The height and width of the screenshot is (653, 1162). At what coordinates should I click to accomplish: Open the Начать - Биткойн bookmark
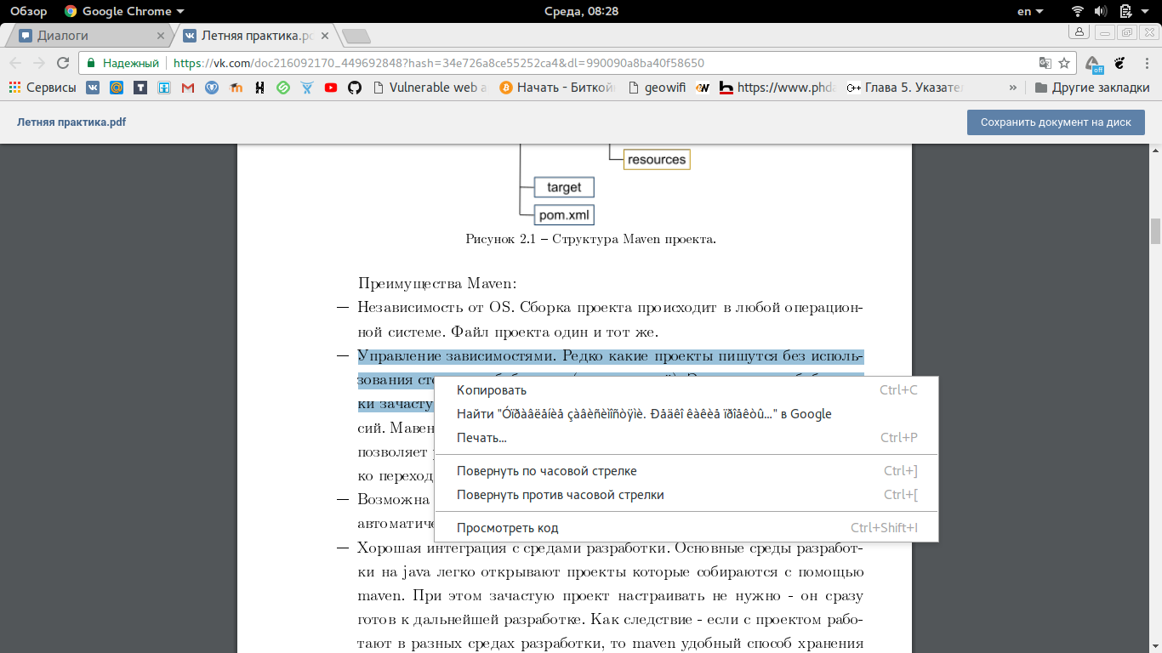pos(556,87)
